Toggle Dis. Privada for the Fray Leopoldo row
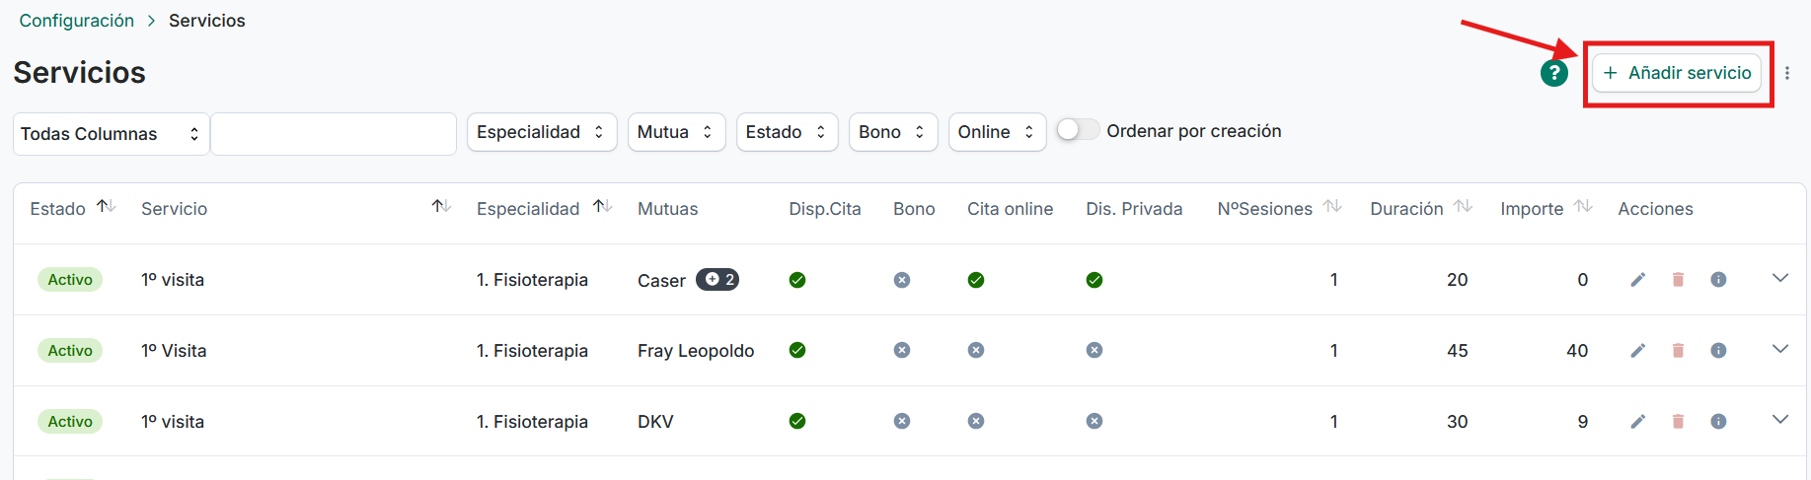This screenshot has width=1811, height=480. (x=1094, y=350)
